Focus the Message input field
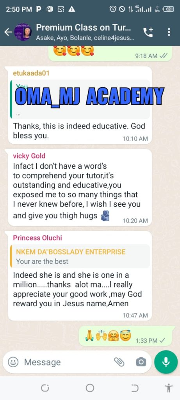180x400 pixels. (66, 362)
